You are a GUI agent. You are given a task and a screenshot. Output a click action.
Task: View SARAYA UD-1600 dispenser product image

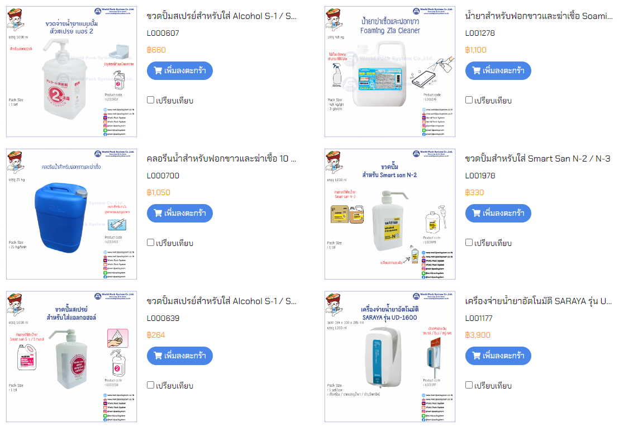click(x=390, y=357)
